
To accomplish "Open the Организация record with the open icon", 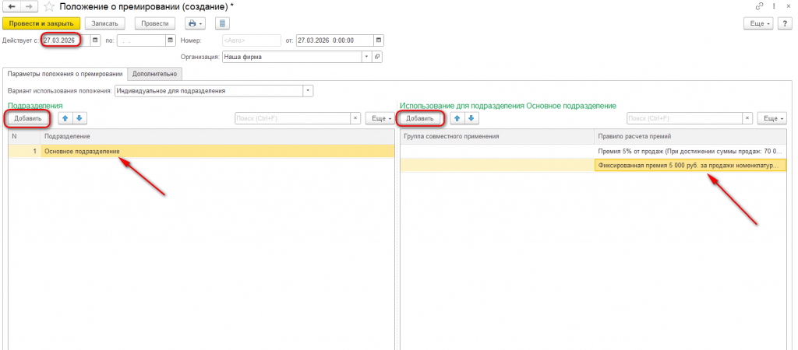I will pos(378,57).
